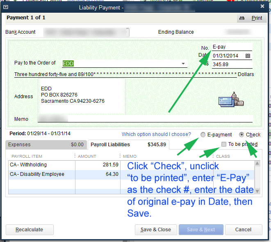The image size is (271, 242).
Task: Select the E-payment radio option
Action: point(203,135)
